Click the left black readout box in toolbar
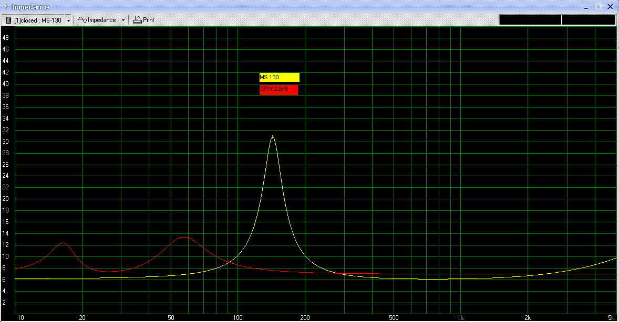The height and width of the screenshot is (322, 619). [x=530, y=20]
